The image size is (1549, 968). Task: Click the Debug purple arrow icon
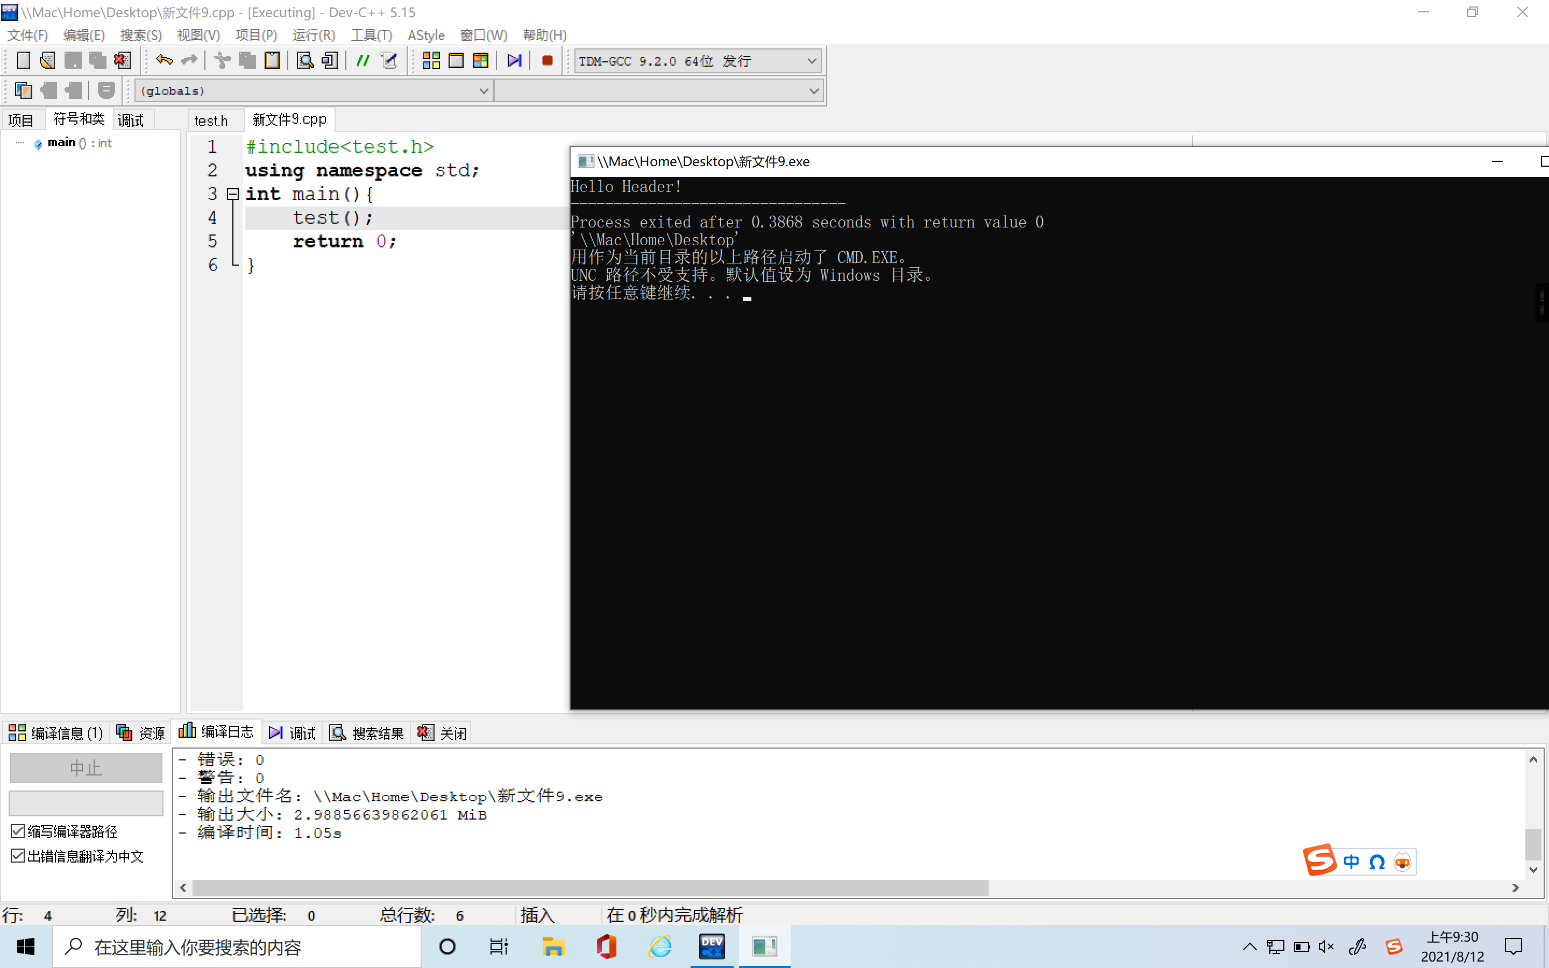coord(514,61)
